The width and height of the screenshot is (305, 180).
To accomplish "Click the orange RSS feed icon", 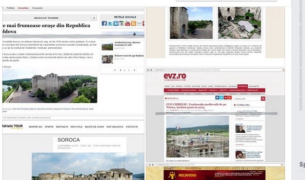I will (x=133, y=23).
